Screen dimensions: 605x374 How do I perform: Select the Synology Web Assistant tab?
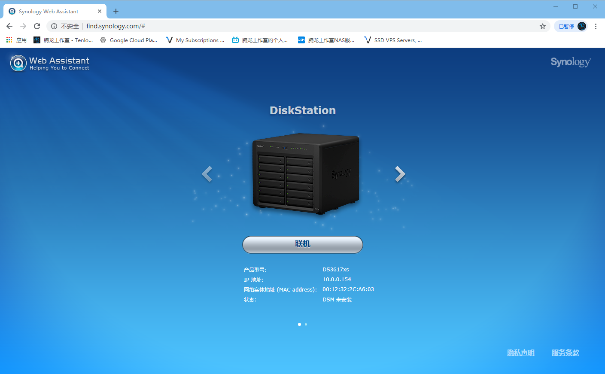(55, 12)
